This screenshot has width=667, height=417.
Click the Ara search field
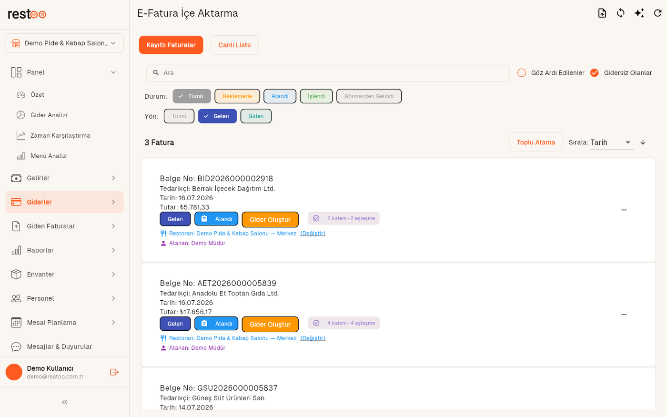click(x=328, y=73)
